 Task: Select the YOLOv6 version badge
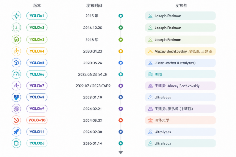[37, 74]
